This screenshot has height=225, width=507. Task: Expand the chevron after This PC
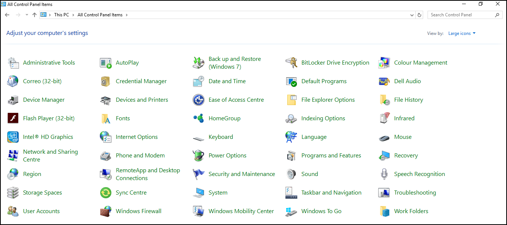pyautogui.click(x=73, y=15)
